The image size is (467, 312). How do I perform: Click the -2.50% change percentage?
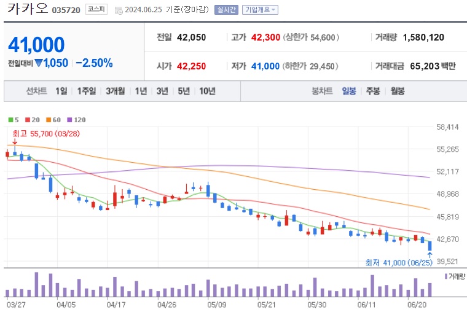(94, 63)
